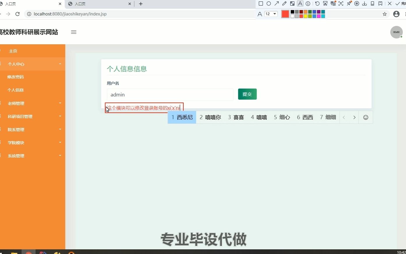Choose IME candidate 5 细心
The width and height of the screenshot is (406, 254).
pyautogui.click(x=282, y=117)
